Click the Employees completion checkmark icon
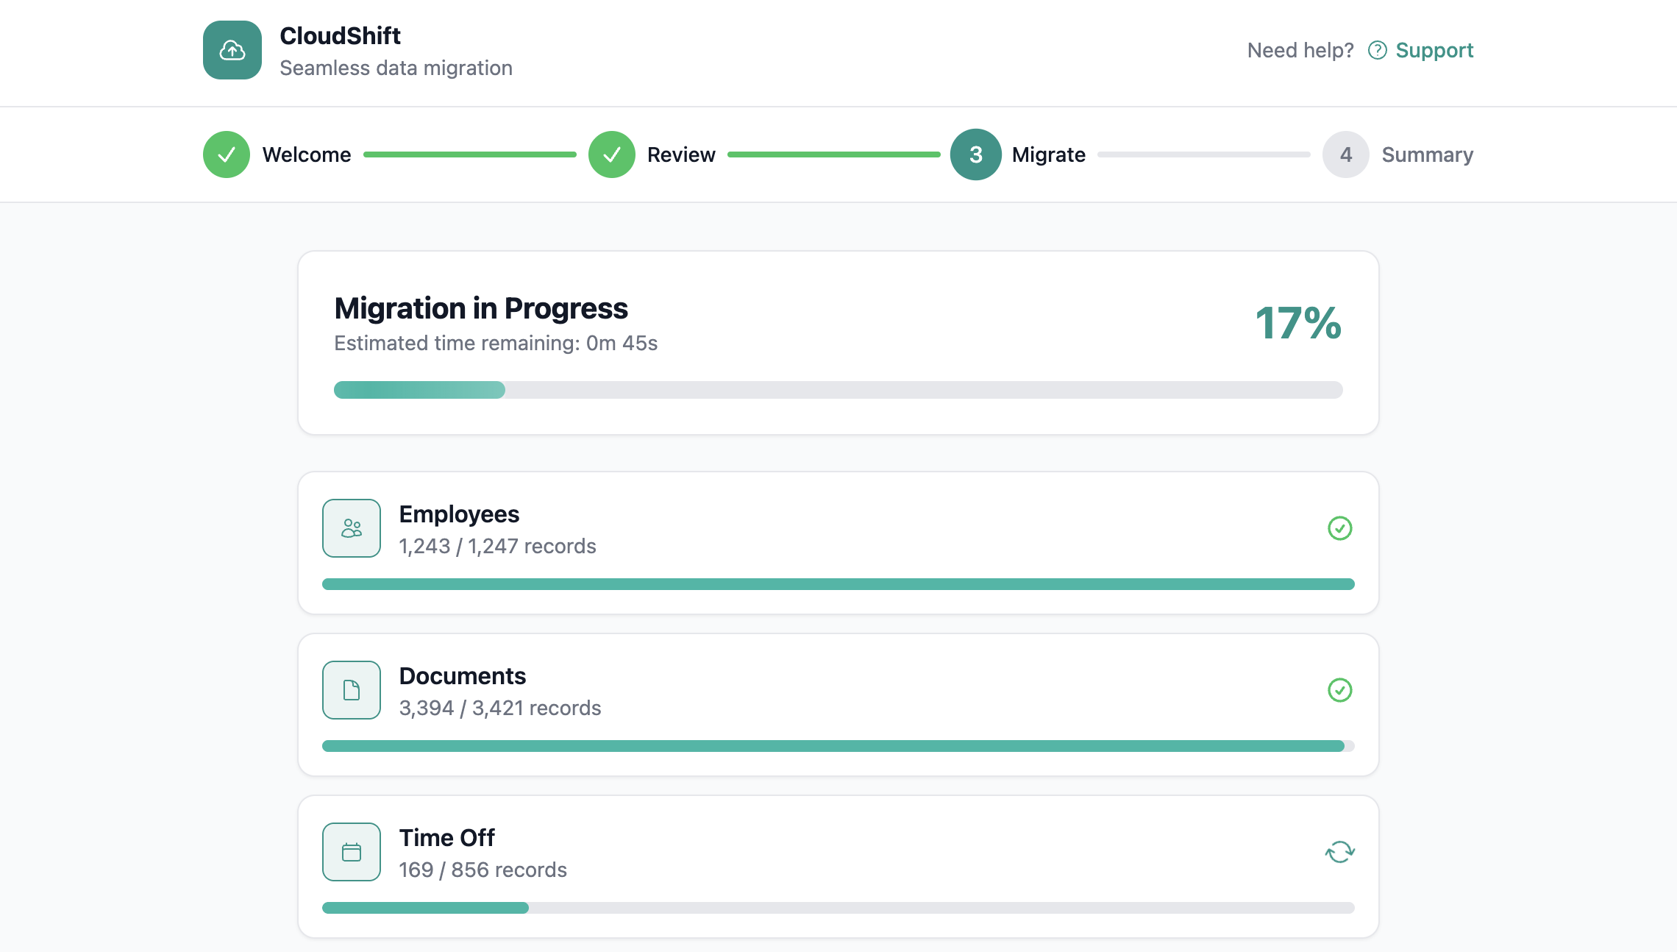This screenshot has width=1677, height=952. [1340, 528]
